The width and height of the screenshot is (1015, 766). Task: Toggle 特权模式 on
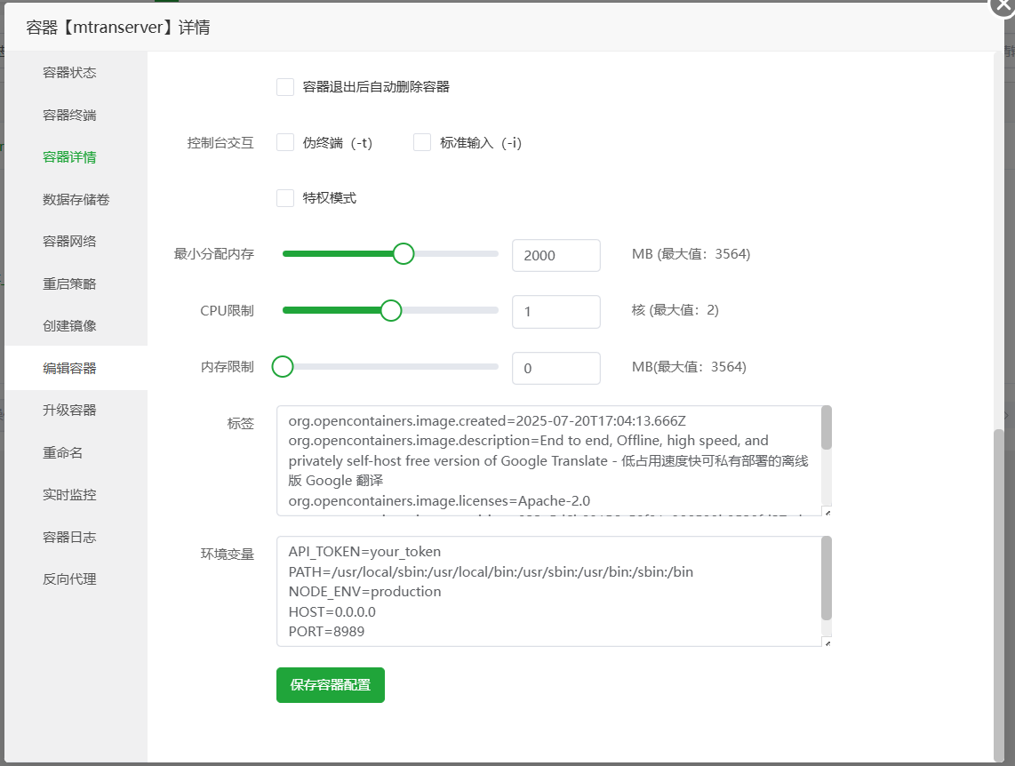[285, 197]
